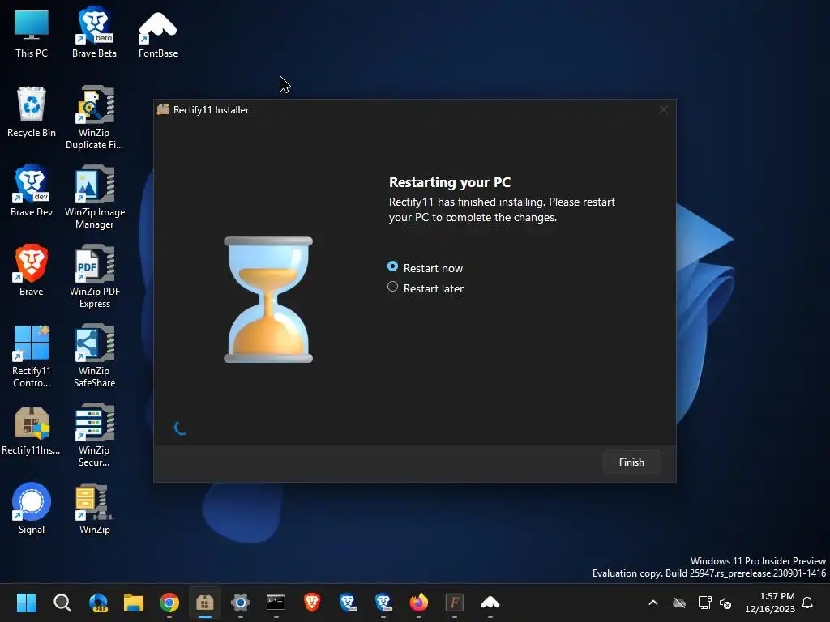Open the red F app in taskbar
The width and height of the screenshot is (830, 622).
[x=454, y=603]
